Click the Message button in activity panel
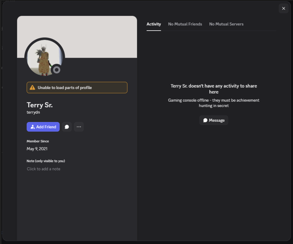293x244 pixels. (x=214, y=120)
